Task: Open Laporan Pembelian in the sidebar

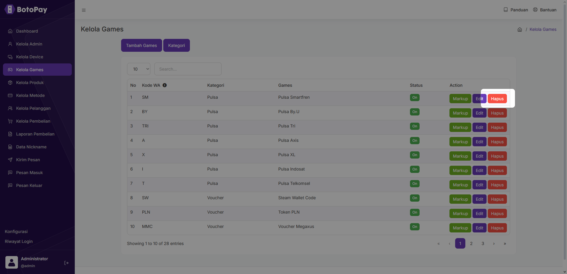Action: [35, 134]
